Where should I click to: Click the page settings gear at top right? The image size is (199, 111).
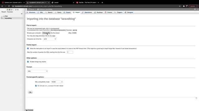coord(195,9)
